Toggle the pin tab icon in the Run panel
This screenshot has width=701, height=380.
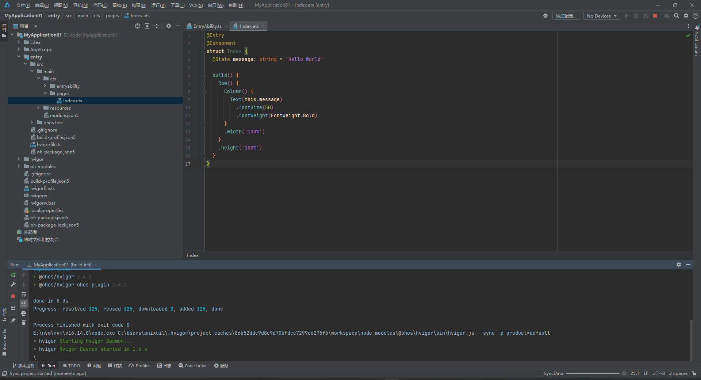(x=13, y=320)
